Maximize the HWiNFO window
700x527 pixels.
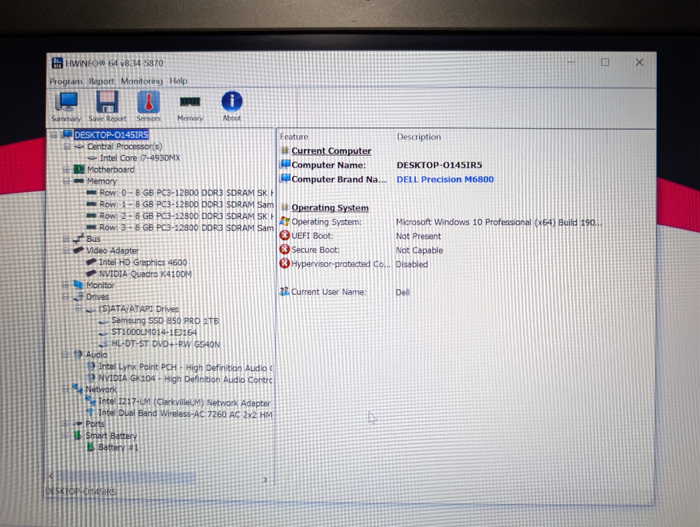coord(605,62)
